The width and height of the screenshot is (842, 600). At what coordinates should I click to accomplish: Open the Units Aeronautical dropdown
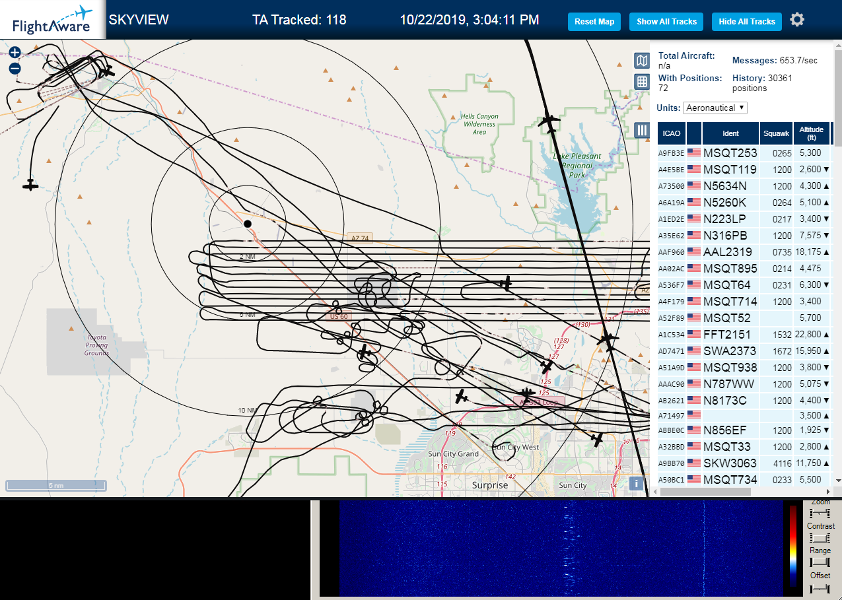pos(715,108)
